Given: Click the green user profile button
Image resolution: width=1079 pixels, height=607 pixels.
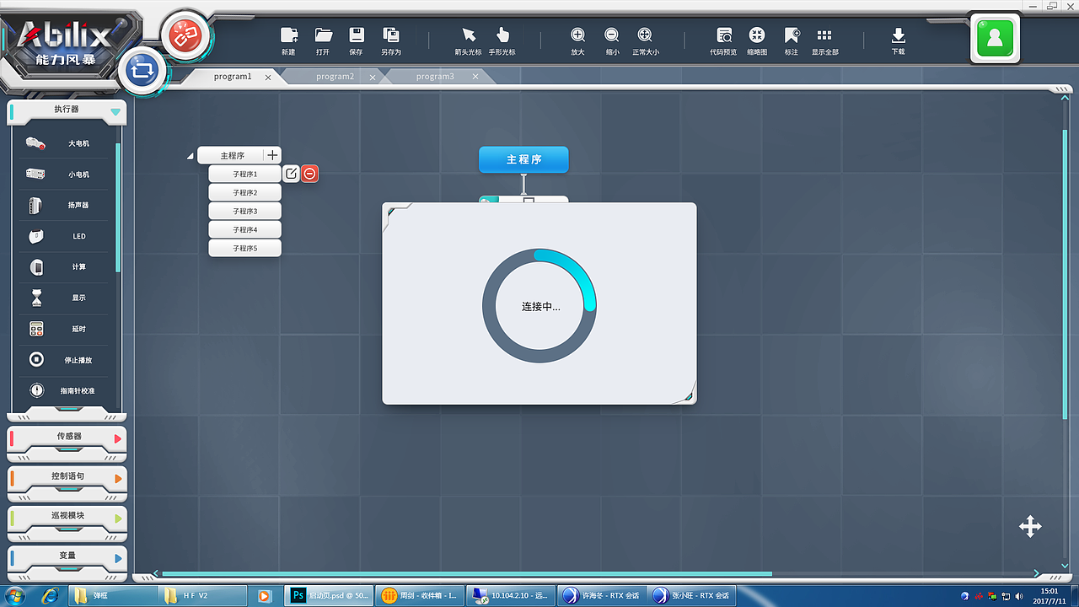Looking at the screenshot, I should tap(995, 39).
